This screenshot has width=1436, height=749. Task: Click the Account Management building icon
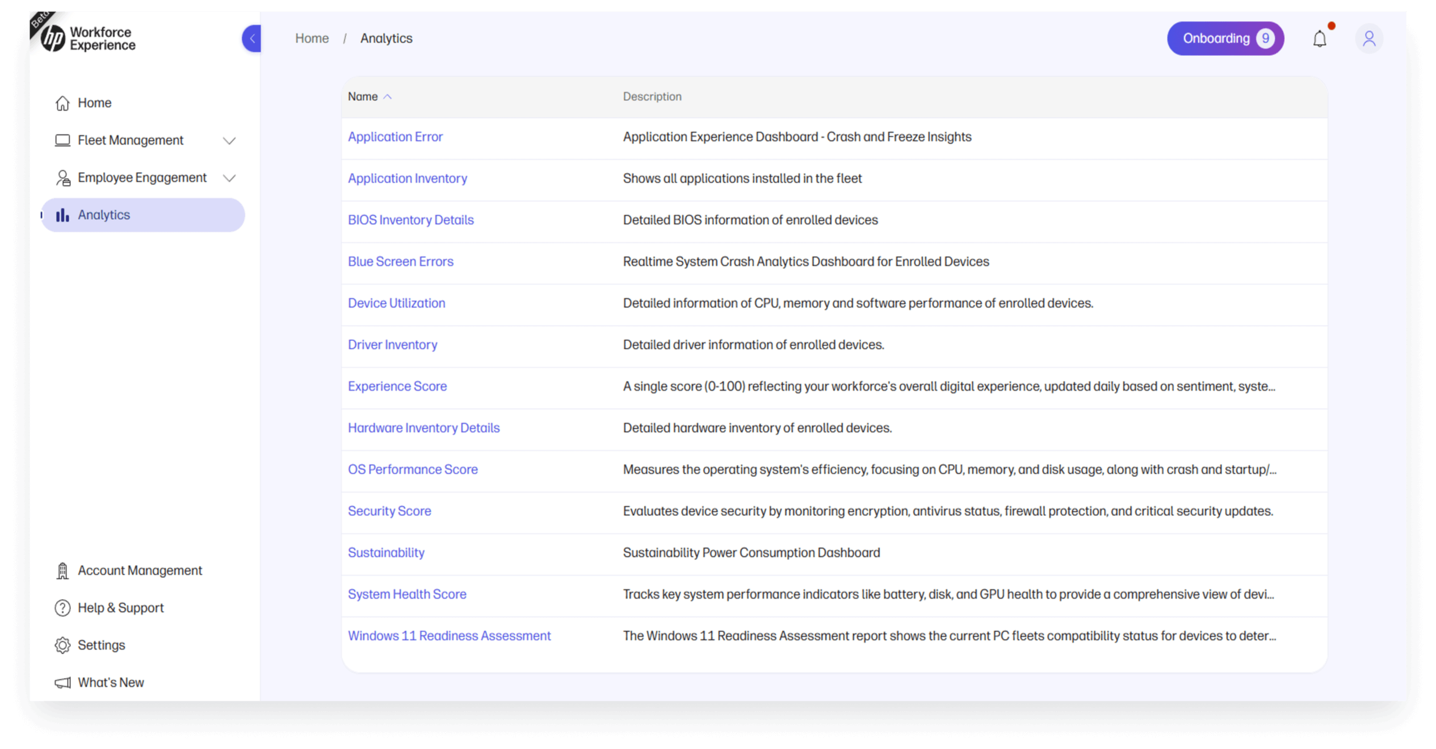(62, 571)
